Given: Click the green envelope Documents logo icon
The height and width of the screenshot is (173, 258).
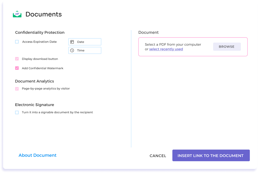Looking at the screenshot, I should [x=17, y=14].
